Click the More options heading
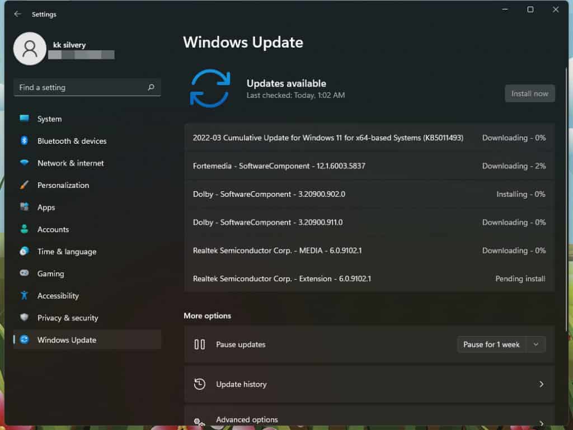The image size is (573, 430). [207, 315]
